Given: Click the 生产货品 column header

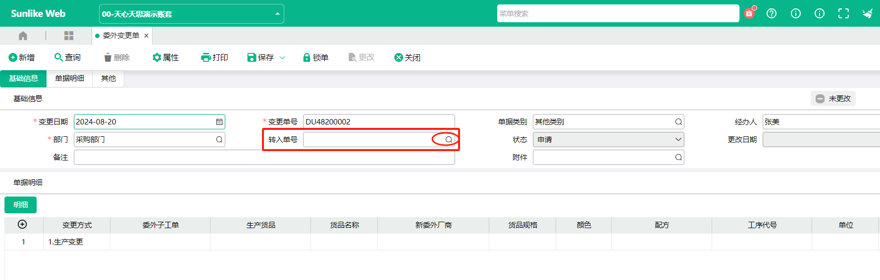Looking at the screenshot, I should pyautogui.click(x=260, y=225).
